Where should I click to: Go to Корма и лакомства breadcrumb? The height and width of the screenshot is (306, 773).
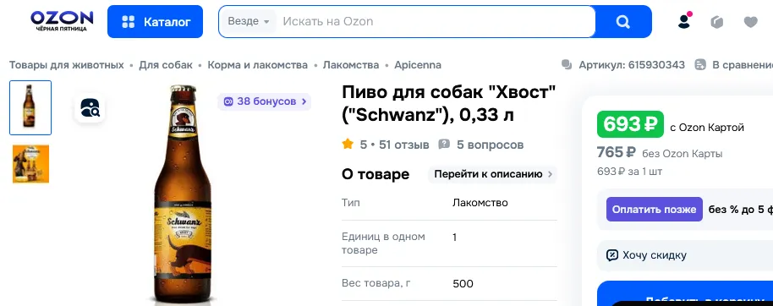click(257, 65)
